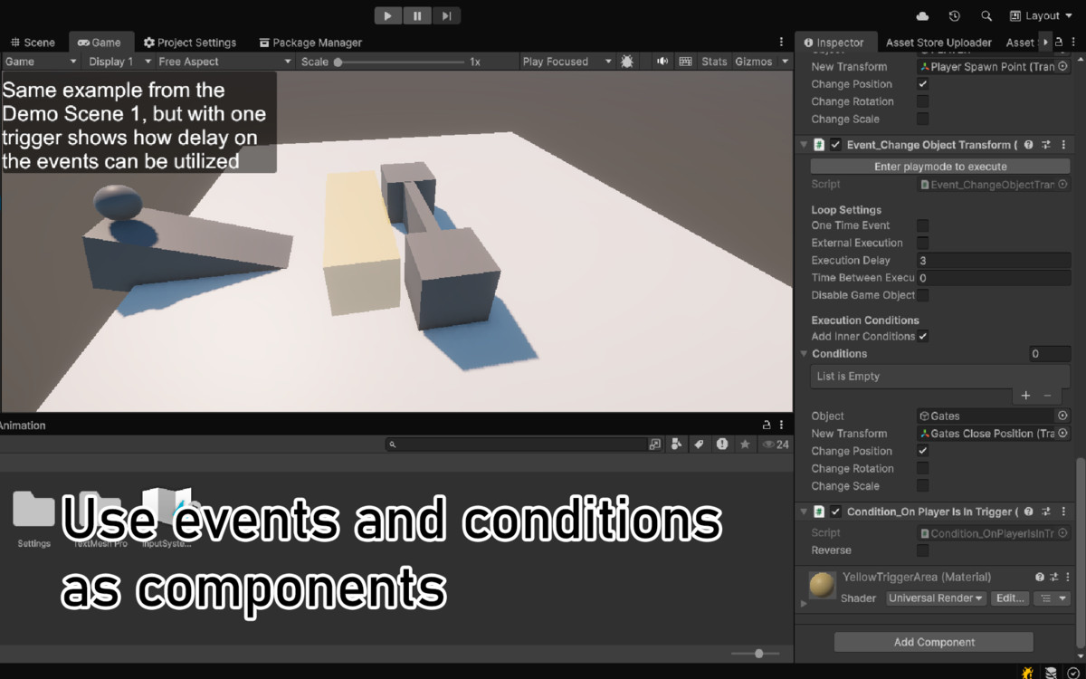This screenshot has width=1086, height=679.
Task: Check the Reverse option on the condition component
Action: 923,550
